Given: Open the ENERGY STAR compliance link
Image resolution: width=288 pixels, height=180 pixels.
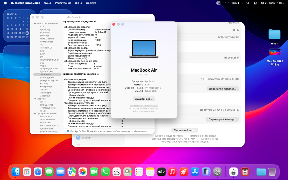Looking at the screenshot, I should 173,139.
